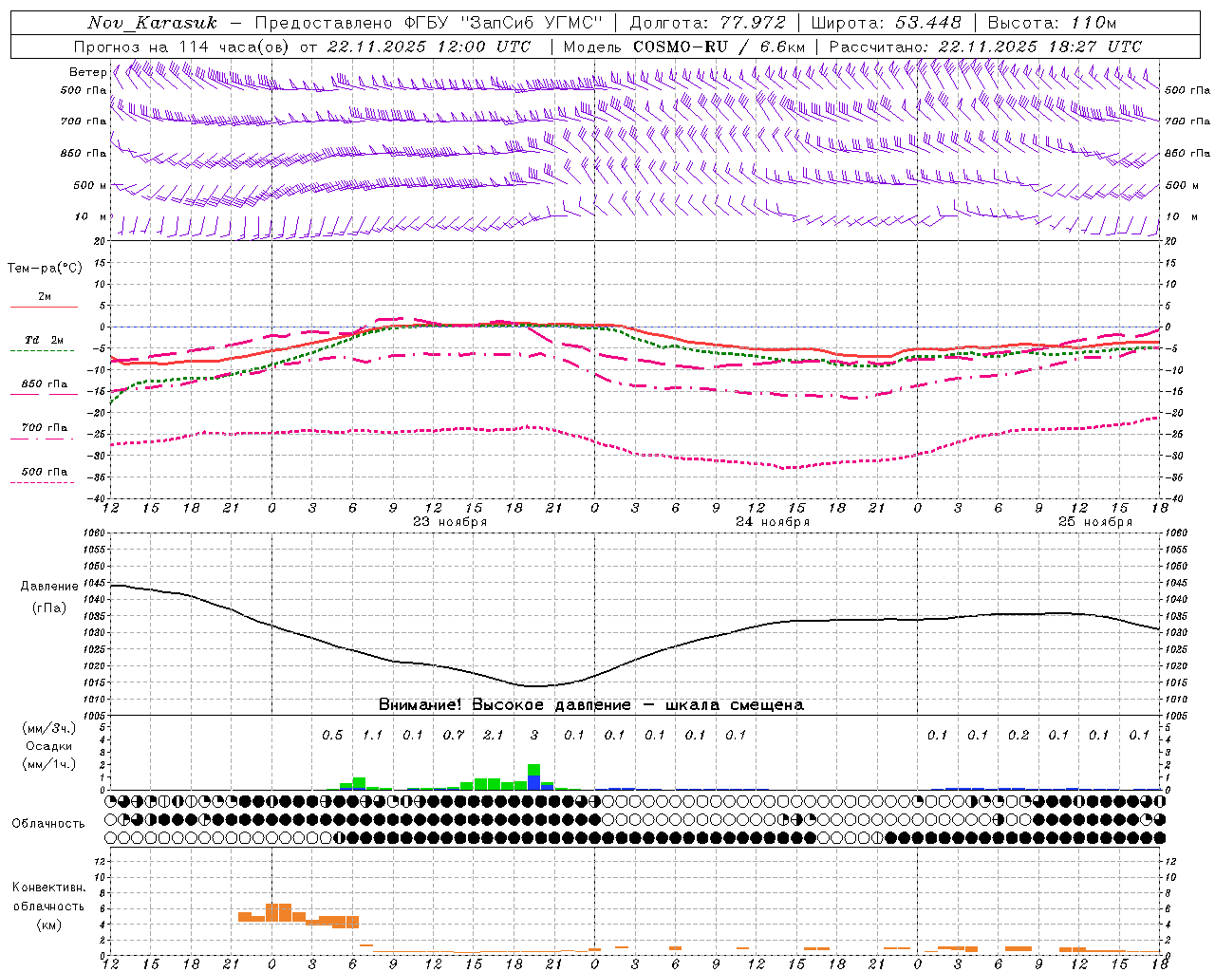Click the Ветер panel label
The width and height of the screenshot is (1215, 972).
[x=87, y=72]
